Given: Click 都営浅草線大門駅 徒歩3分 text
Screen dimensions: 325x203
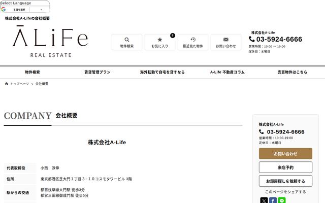Looking at the screenshot, I should tap(62, 190).
